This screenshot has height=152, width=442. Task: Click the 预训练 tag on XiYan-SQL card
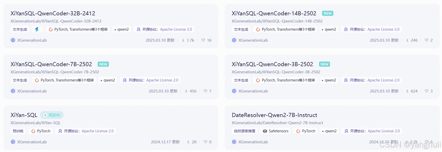click(x=18, y=131)
